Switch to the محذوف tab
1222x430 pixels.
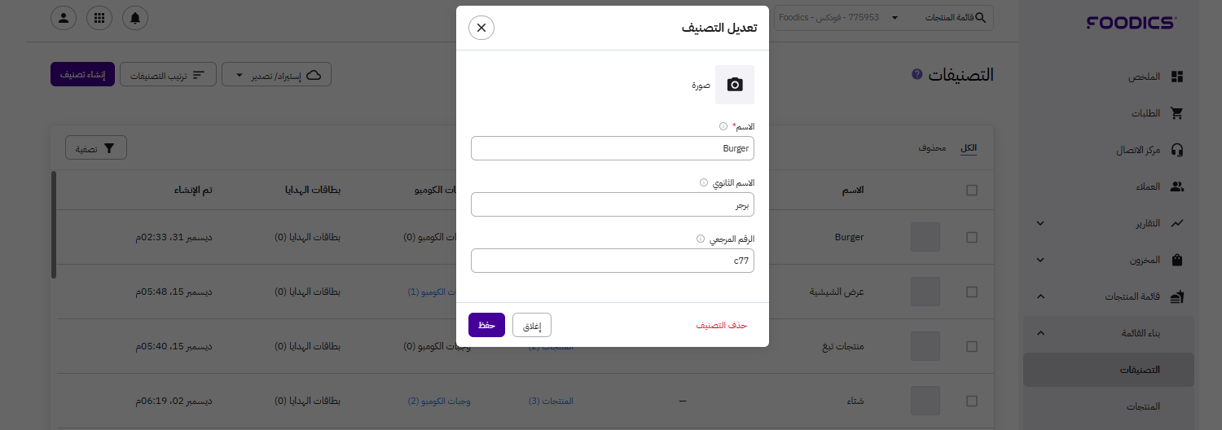[932, 147]
